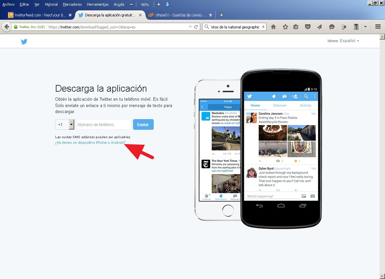This screenshot has width=385, height=279.
Task: Click the Número de teléfono field
Action: [x=104, y=124]
